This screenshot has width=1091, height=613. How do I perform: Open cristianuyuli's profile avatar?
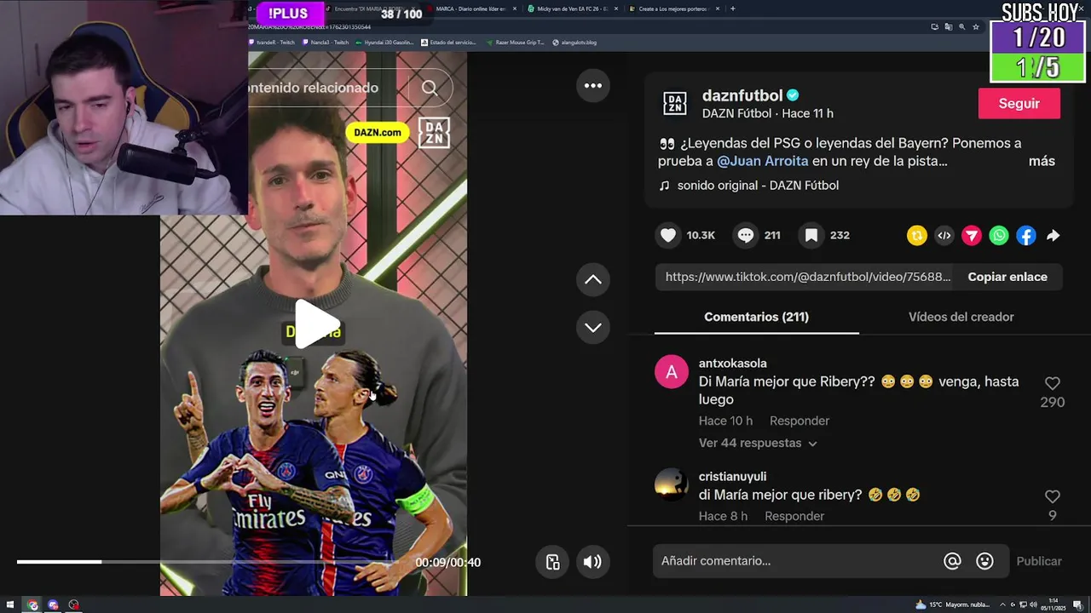pos(672,484)
